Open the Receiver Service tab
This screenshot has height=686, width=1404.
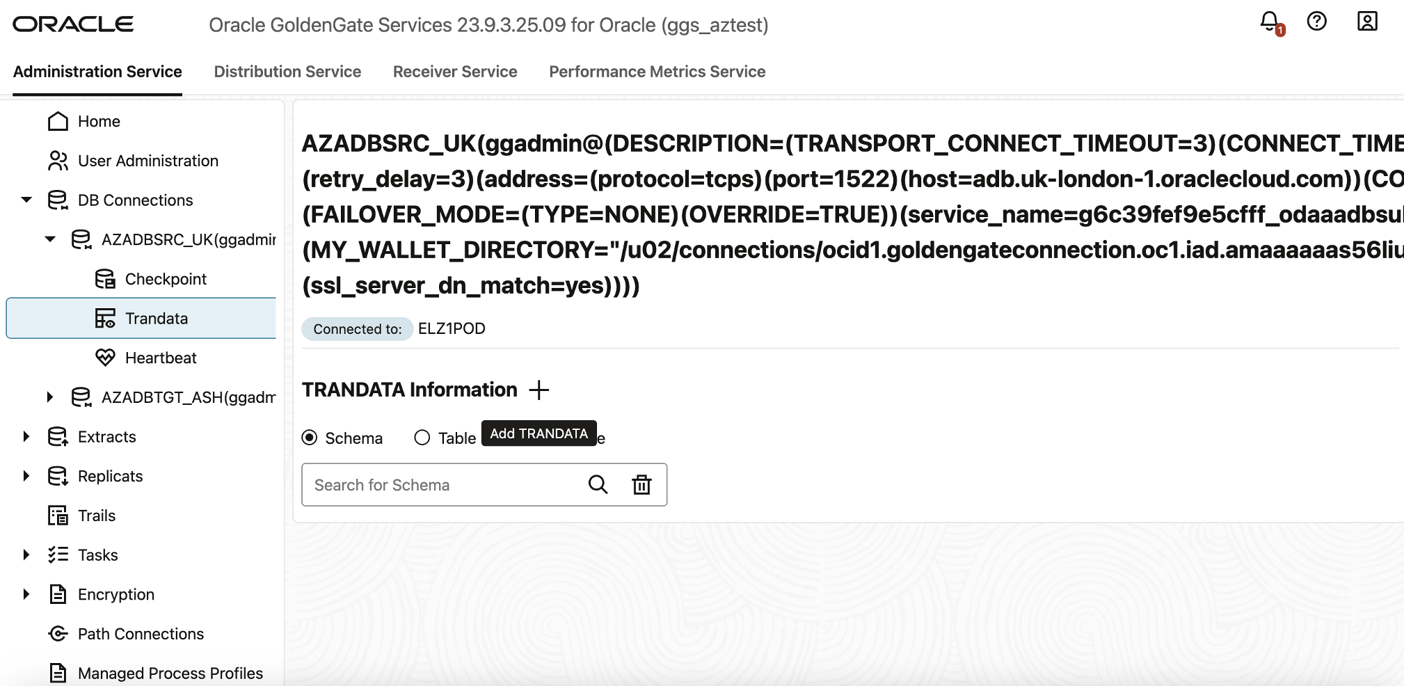455,72
